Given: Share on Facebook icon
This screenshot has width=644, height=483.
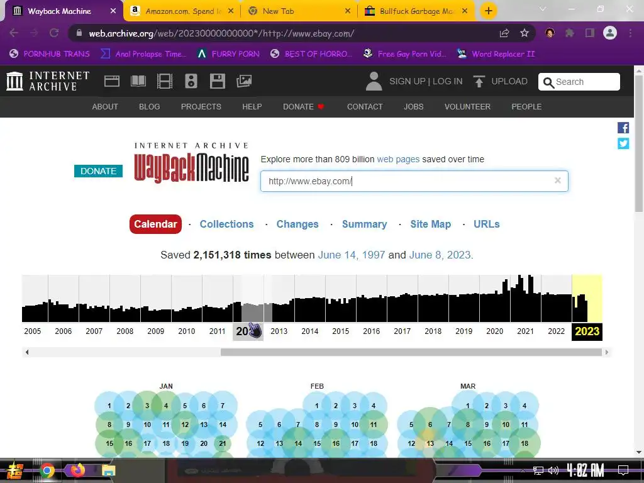Looking at the screenshot, I should 623,128.
